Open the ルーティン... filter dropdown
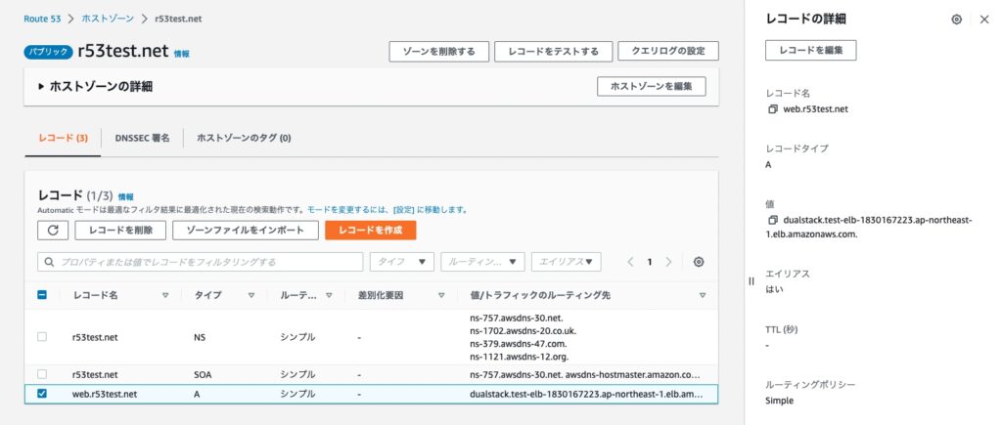Image resolution: width=1002 pixels, height=425 pixels. coord(482,262)
